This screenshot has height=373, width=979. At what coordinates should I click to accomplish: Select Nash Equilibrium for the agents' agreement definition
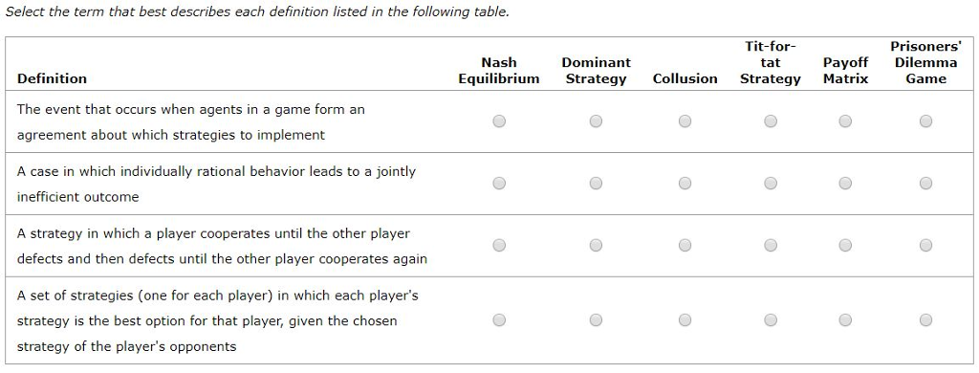click(499, 121)
